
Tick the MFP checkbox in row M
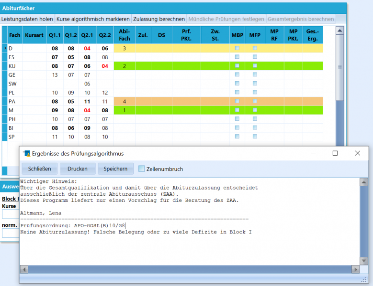tap(255, 110)
